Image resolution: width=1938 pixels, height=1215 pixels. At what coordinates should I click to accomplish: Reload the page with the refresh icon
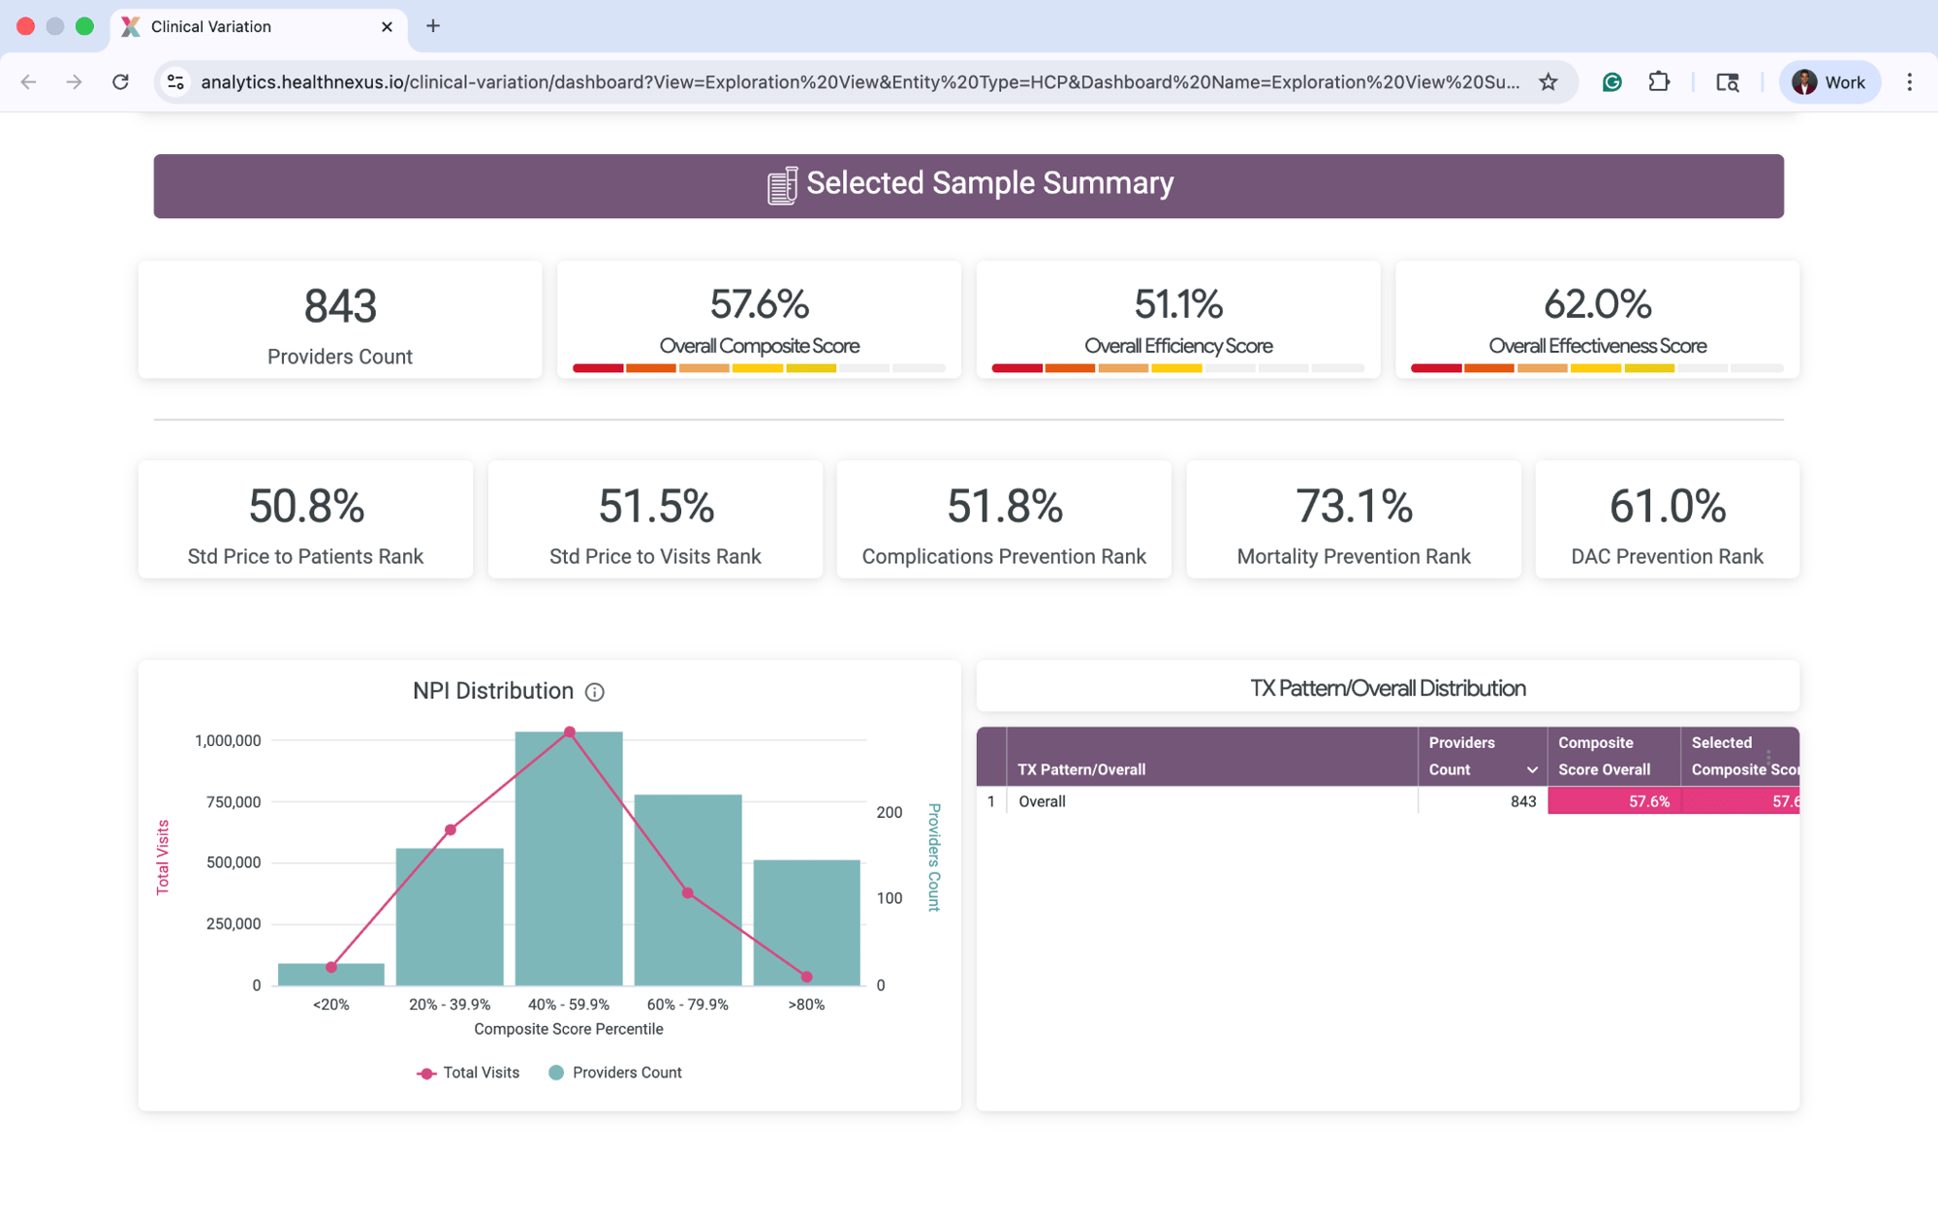(120, 82)
